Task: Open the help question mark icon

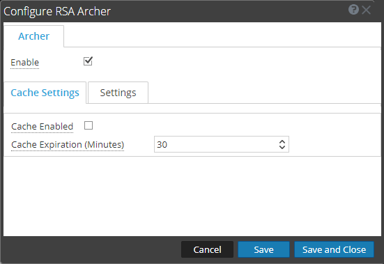Action: coord(353,10)
